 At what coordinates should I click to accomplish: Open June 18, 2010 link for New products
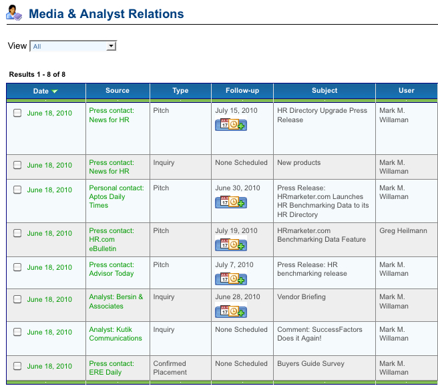(49, 165)
